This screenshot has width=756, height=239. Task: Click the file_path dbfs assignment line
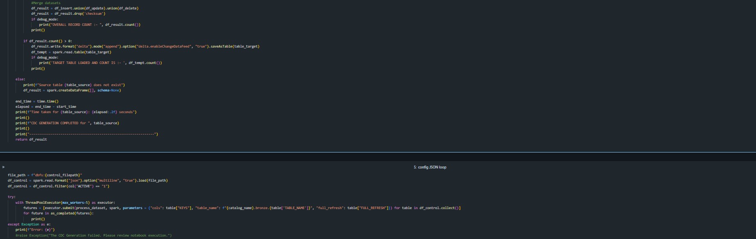pyautogui.click(x=45, y=175)
